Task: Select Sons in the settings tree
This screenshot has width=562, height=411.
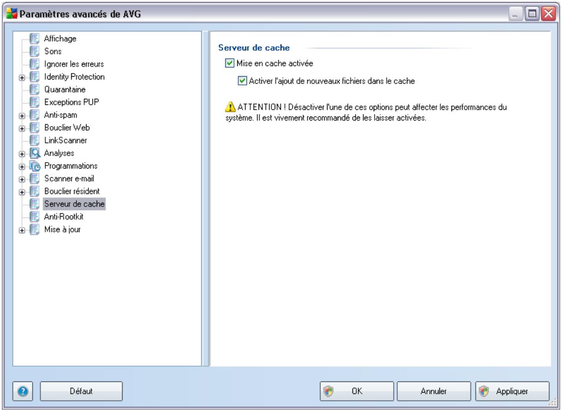Action: [x=52, y=51]
